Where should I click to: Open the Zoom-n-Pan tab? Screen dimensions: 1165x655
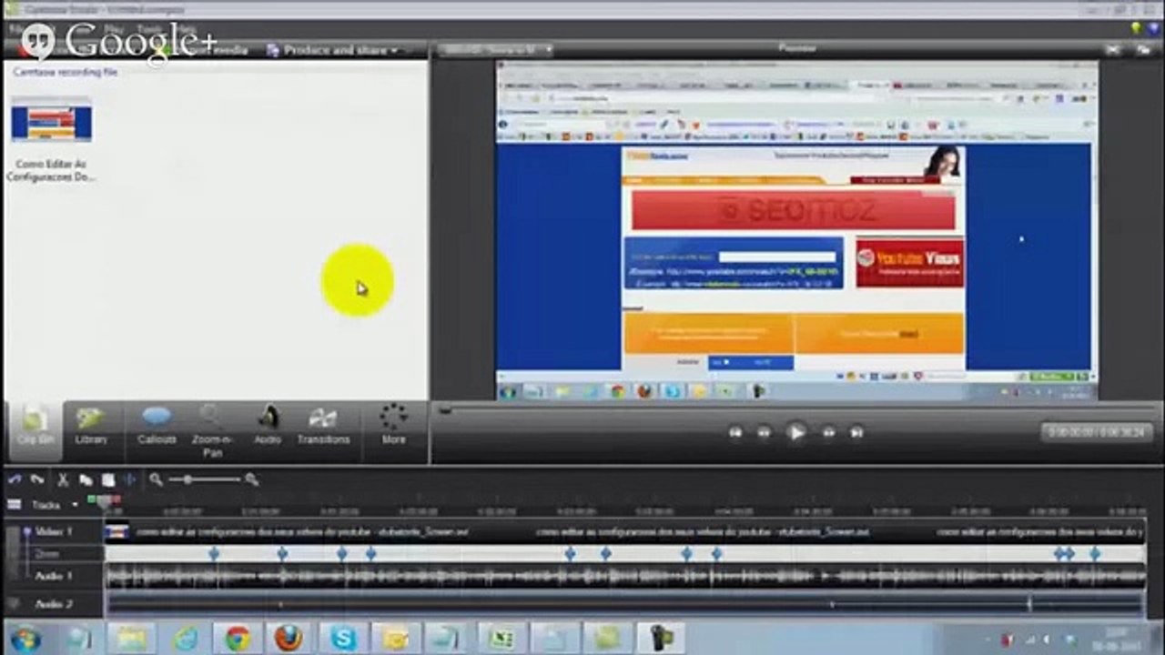pyautogui.click(x=212, y=431)
